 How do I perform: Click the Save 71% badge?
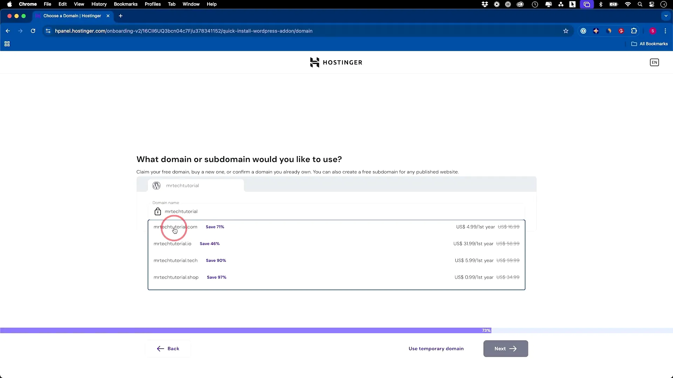[215, 227]
